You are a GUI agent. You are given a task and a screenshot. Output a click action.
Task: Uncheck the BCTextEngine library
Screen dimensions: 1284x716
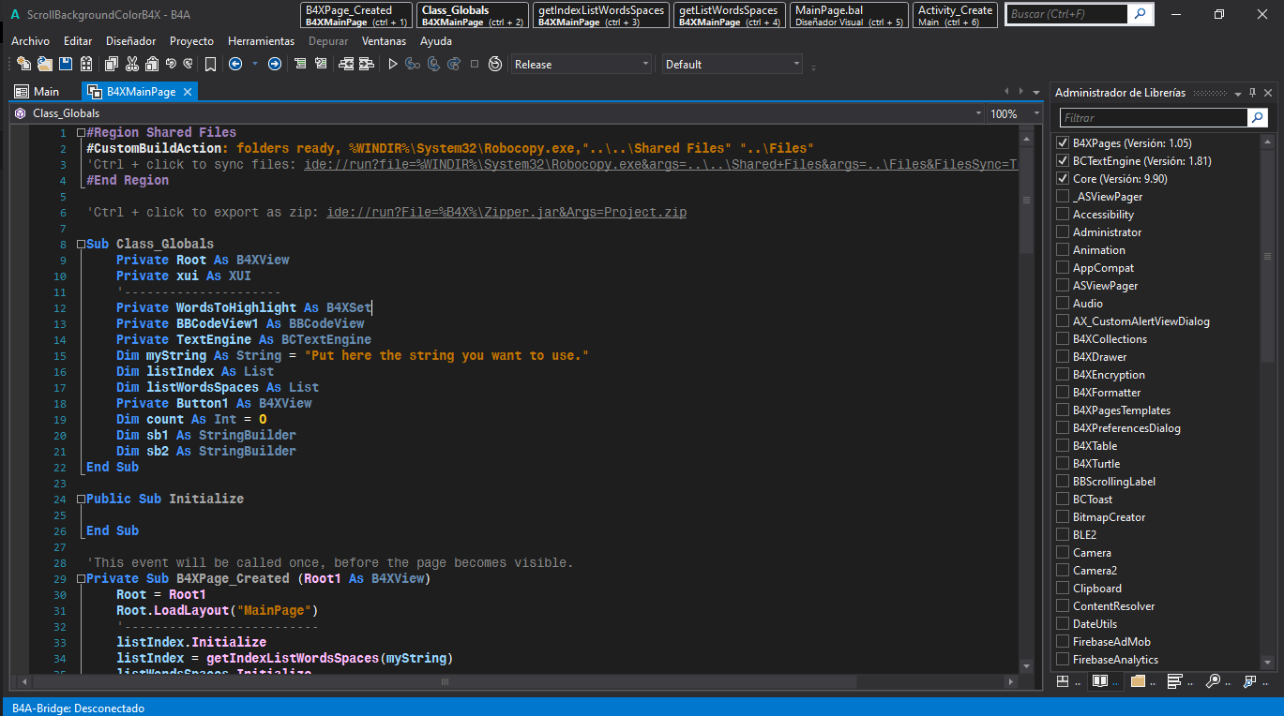(x=1063, y=161)
